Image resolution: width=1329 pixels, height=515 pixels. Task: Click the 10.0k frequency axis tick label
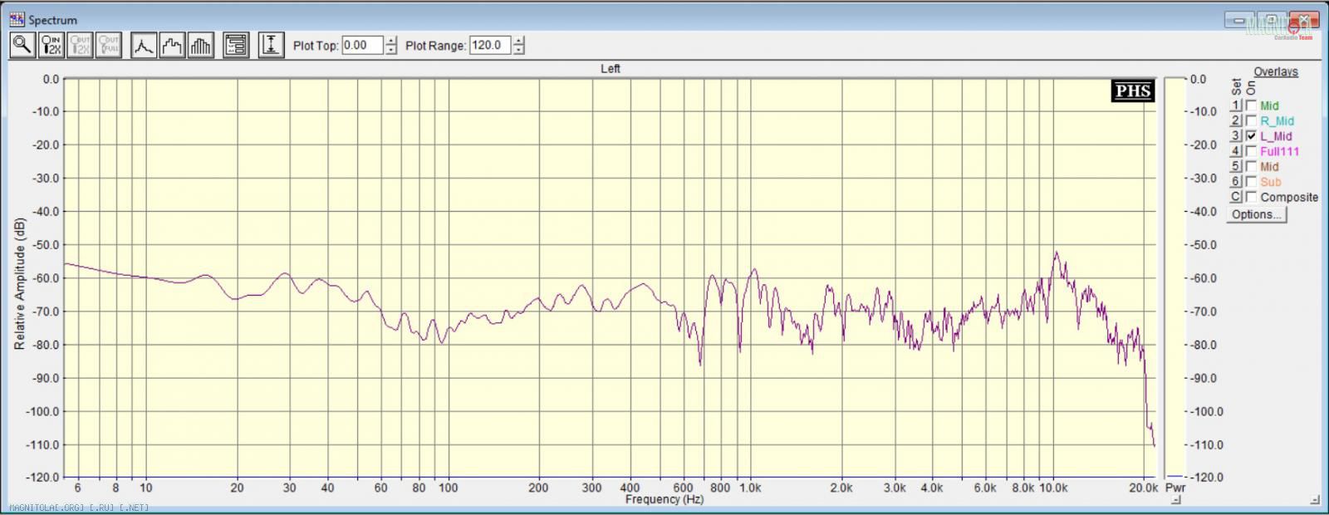point(1052,488)
